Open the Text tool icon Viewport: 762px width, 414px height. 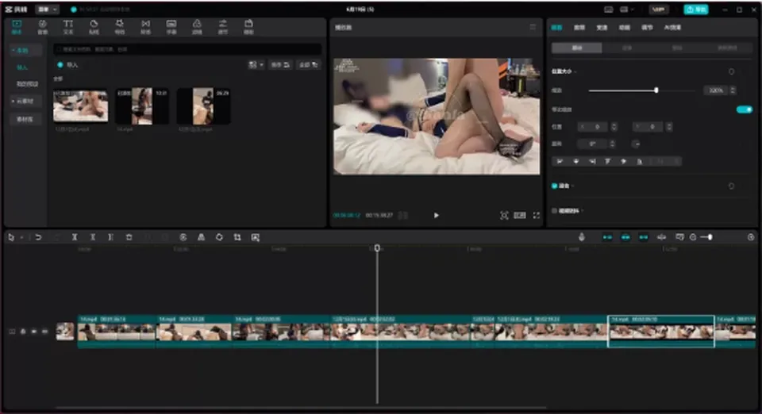[68, 27]
